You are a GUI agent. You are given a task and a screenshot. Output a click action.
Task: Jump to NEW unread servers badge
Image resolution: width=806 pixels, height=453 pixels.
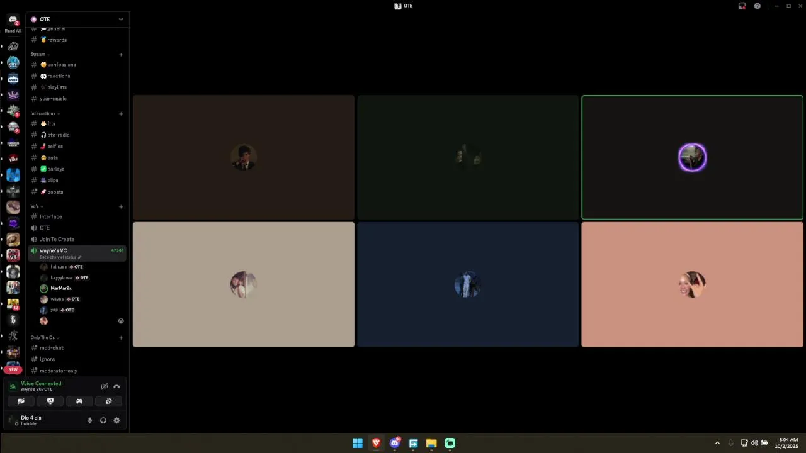point(13,369)
